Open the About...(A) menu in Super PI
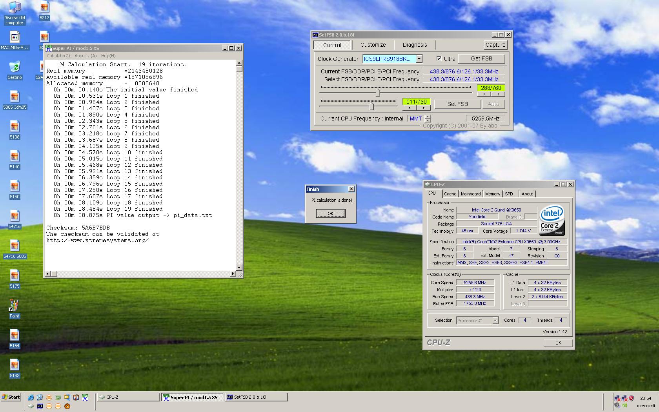 pyautogui.click(x=86, y=56)
